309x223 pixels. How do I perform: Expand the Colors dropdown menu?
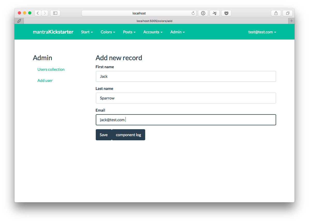tap(108, 32)
